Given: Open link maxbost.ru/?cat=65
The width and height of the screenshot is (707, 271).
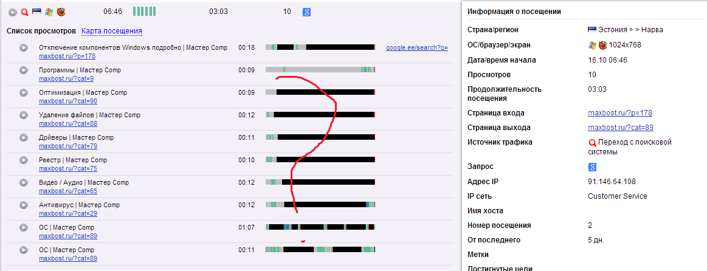Looking at the screenshot, I should [67, 191].
